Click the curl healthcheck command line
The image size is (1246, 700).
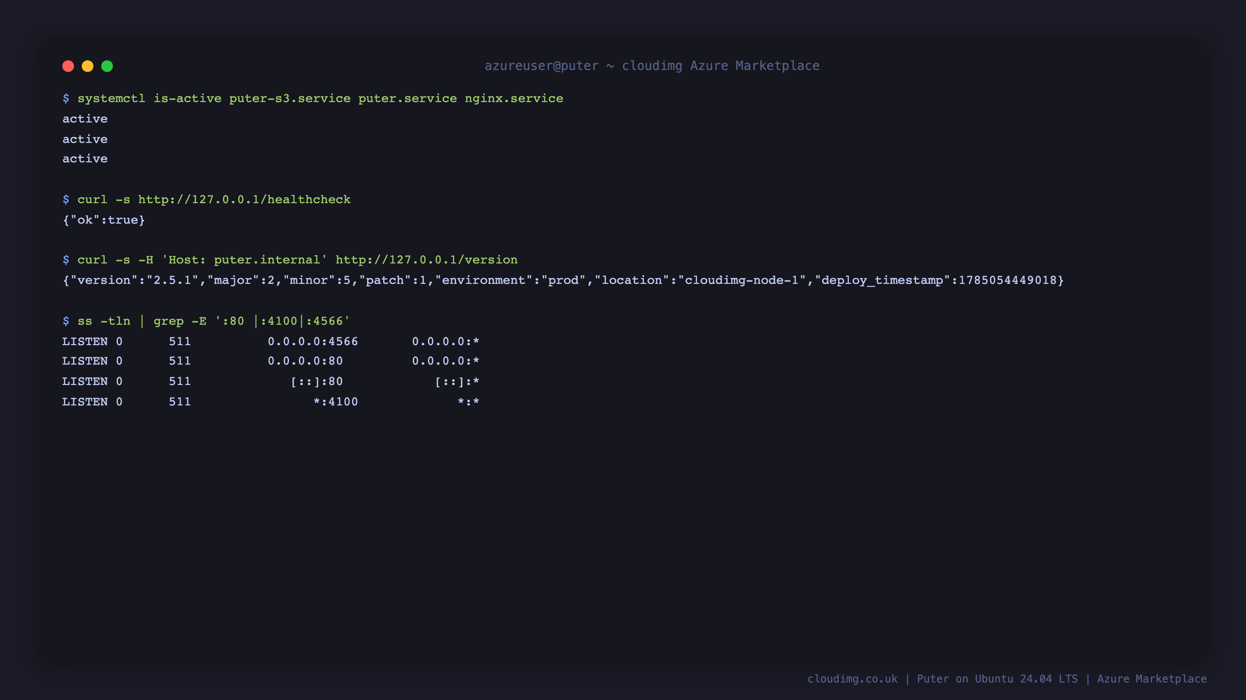tap(206, 200)
